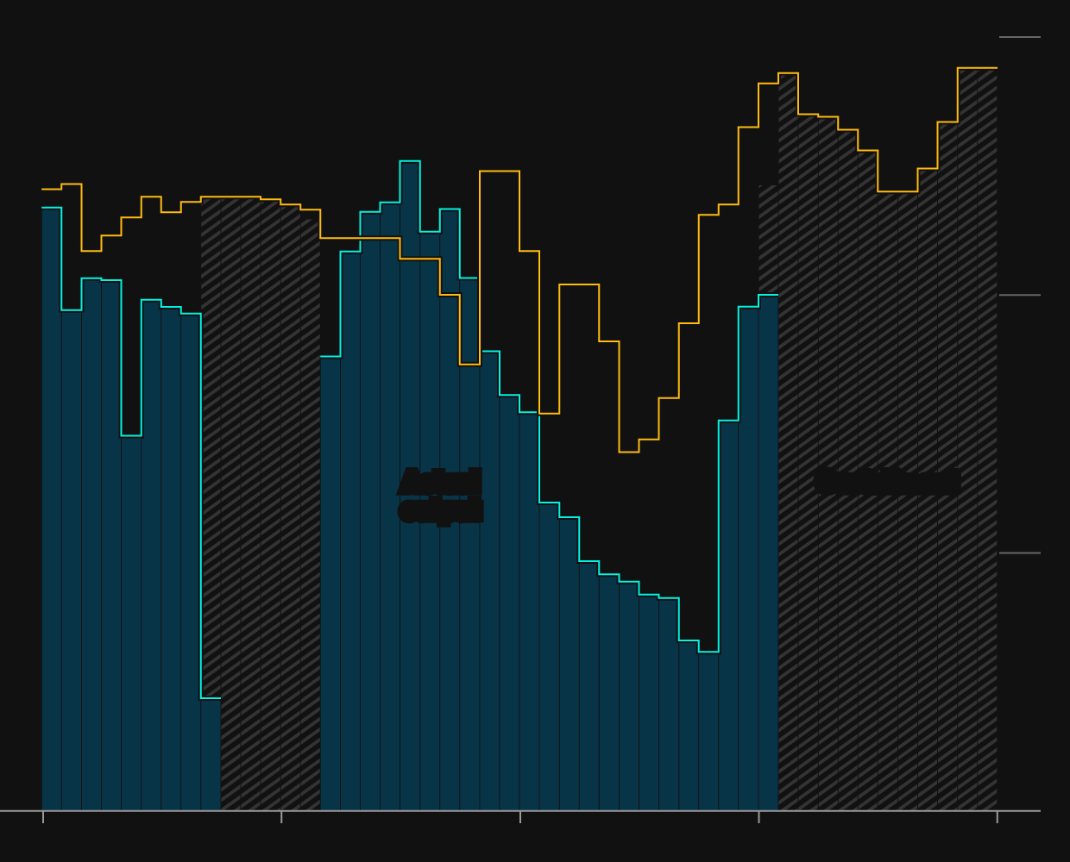Click the "Actual Output" chart label
The height and width of the screenshot is (862, 1070).
[440, 496]
